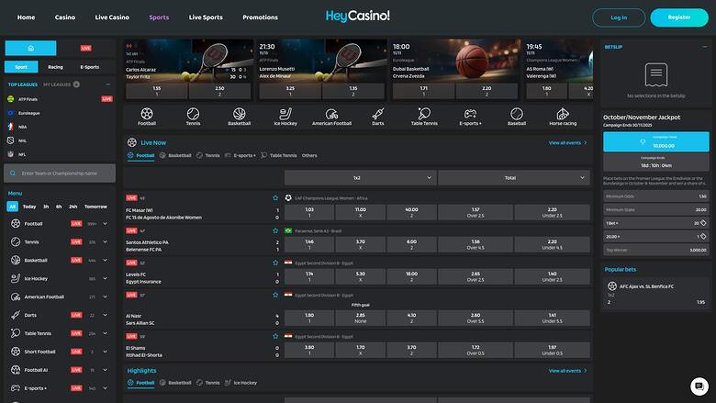The image size is (716, 403).
Task: Open the Total market dropdown
Action: [509, 177]
